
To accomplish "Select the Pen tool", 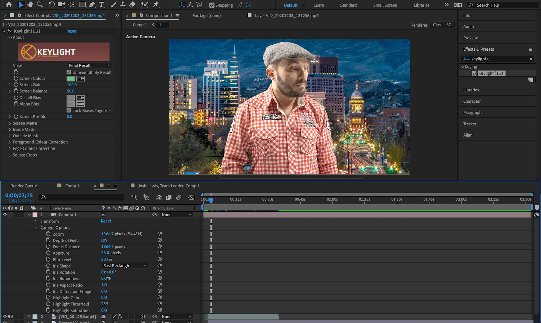I will 92,5.
